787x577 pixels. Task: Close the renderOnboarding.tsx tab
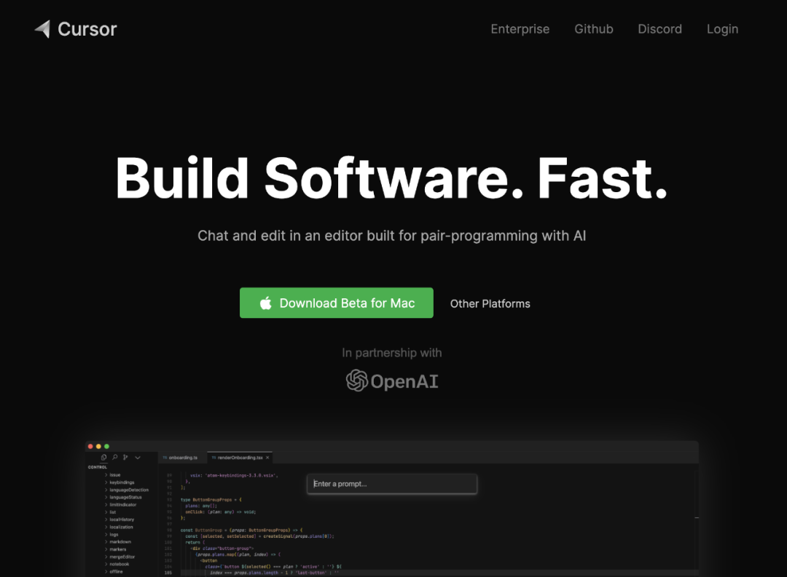(267, 458)
